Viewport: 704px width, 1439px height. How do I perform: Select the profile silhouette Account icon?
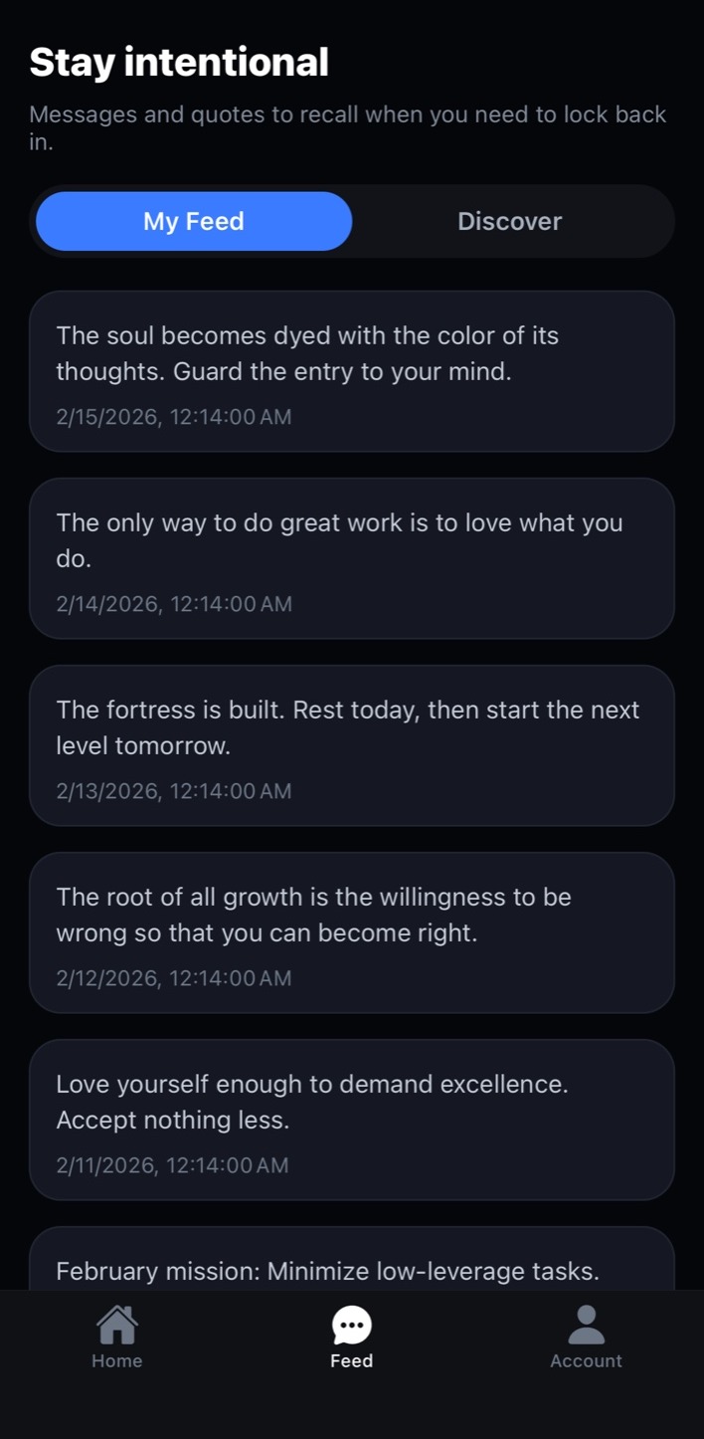[586, 1322]
